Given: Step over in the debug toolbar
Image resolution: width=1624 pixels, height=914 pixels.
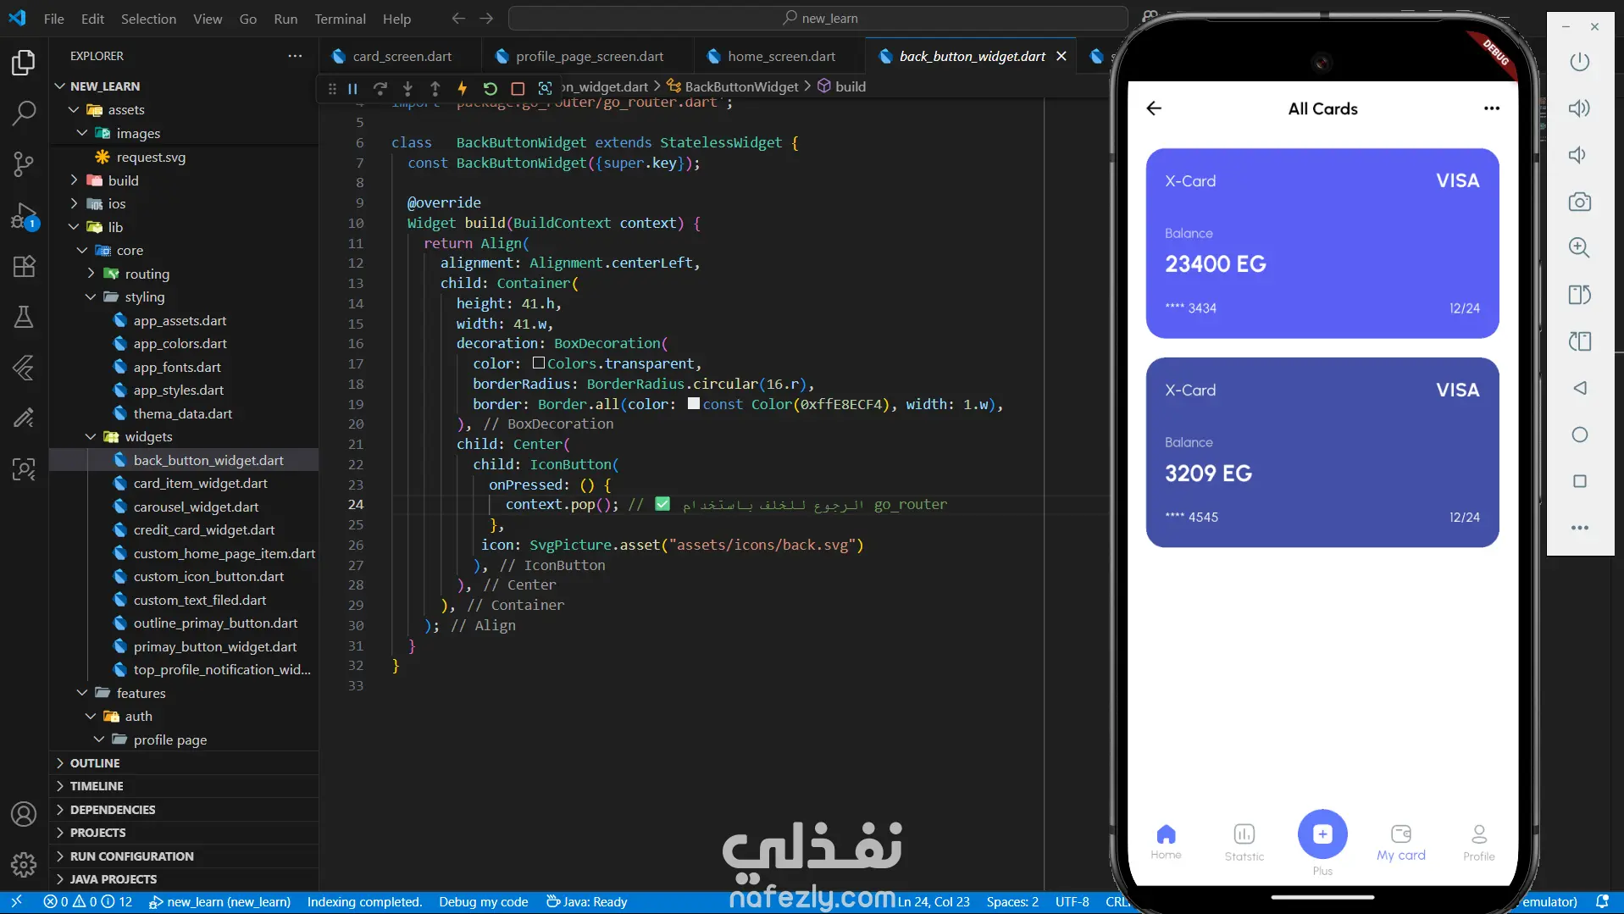Looking at the screenshot, I should coord(380,88).
